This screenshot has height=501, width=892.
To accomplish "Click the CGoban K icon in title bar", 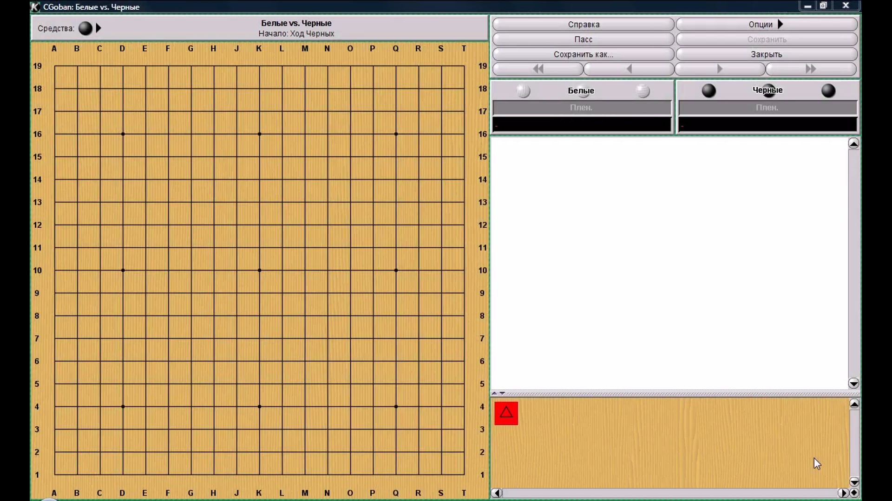I will [x=35, y=6].
